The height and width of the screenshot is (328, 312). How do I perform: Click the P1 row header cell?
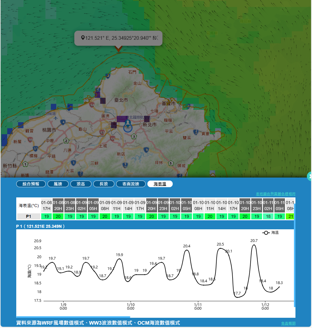click(29, 216)
